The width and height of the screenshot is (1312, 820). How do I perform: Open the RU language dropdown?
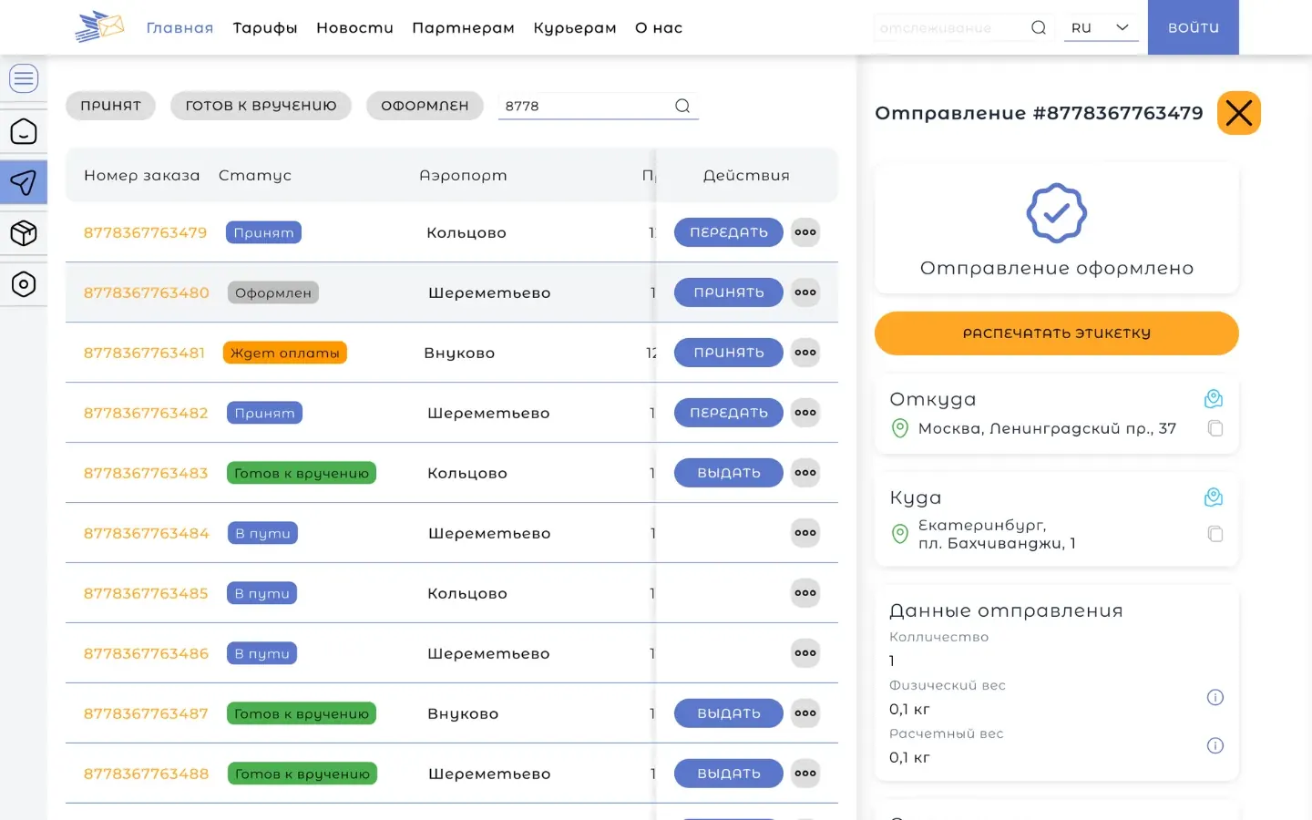pos(1101,27)
